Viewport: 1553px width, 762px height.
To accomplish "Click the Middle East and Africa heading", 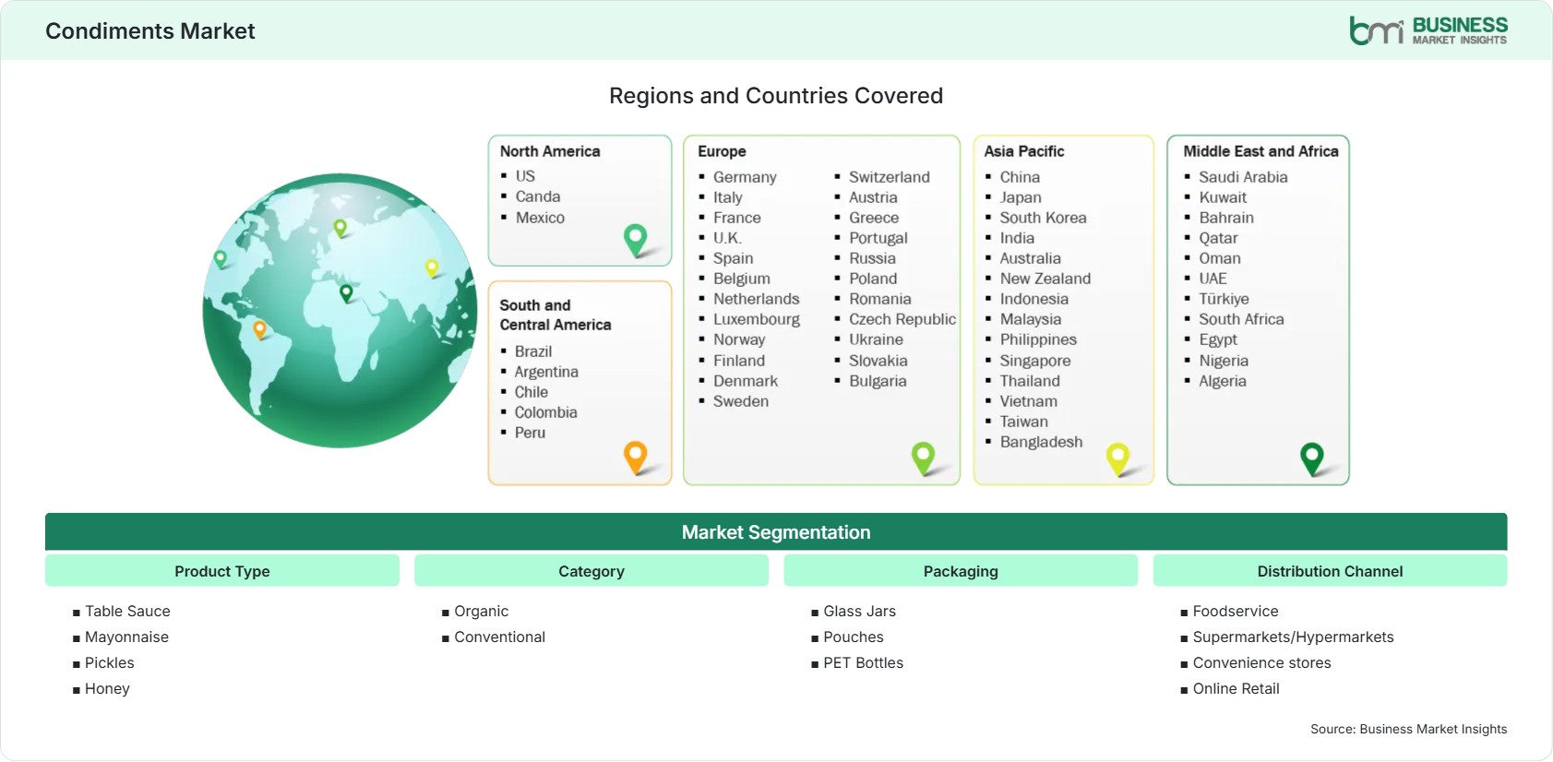I will tap(1260, 151).
